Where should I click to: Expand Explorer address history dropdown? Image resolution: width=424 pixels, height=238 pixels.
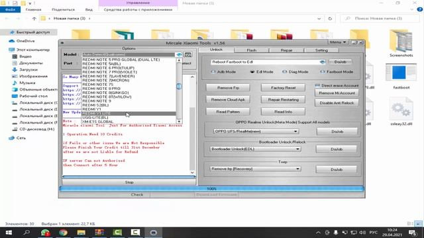tap(319, 19)
